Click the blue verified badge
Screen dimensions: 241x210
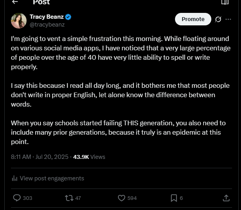coord(68,17)
